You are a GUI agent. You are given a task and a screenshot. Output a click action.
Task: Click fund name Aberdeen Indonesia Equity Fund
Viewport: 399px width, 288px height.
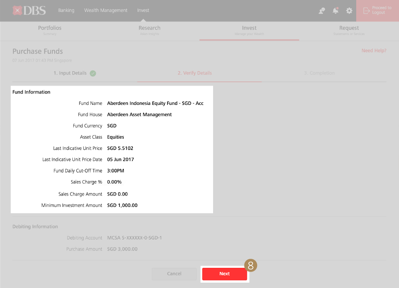pos(155,103)
